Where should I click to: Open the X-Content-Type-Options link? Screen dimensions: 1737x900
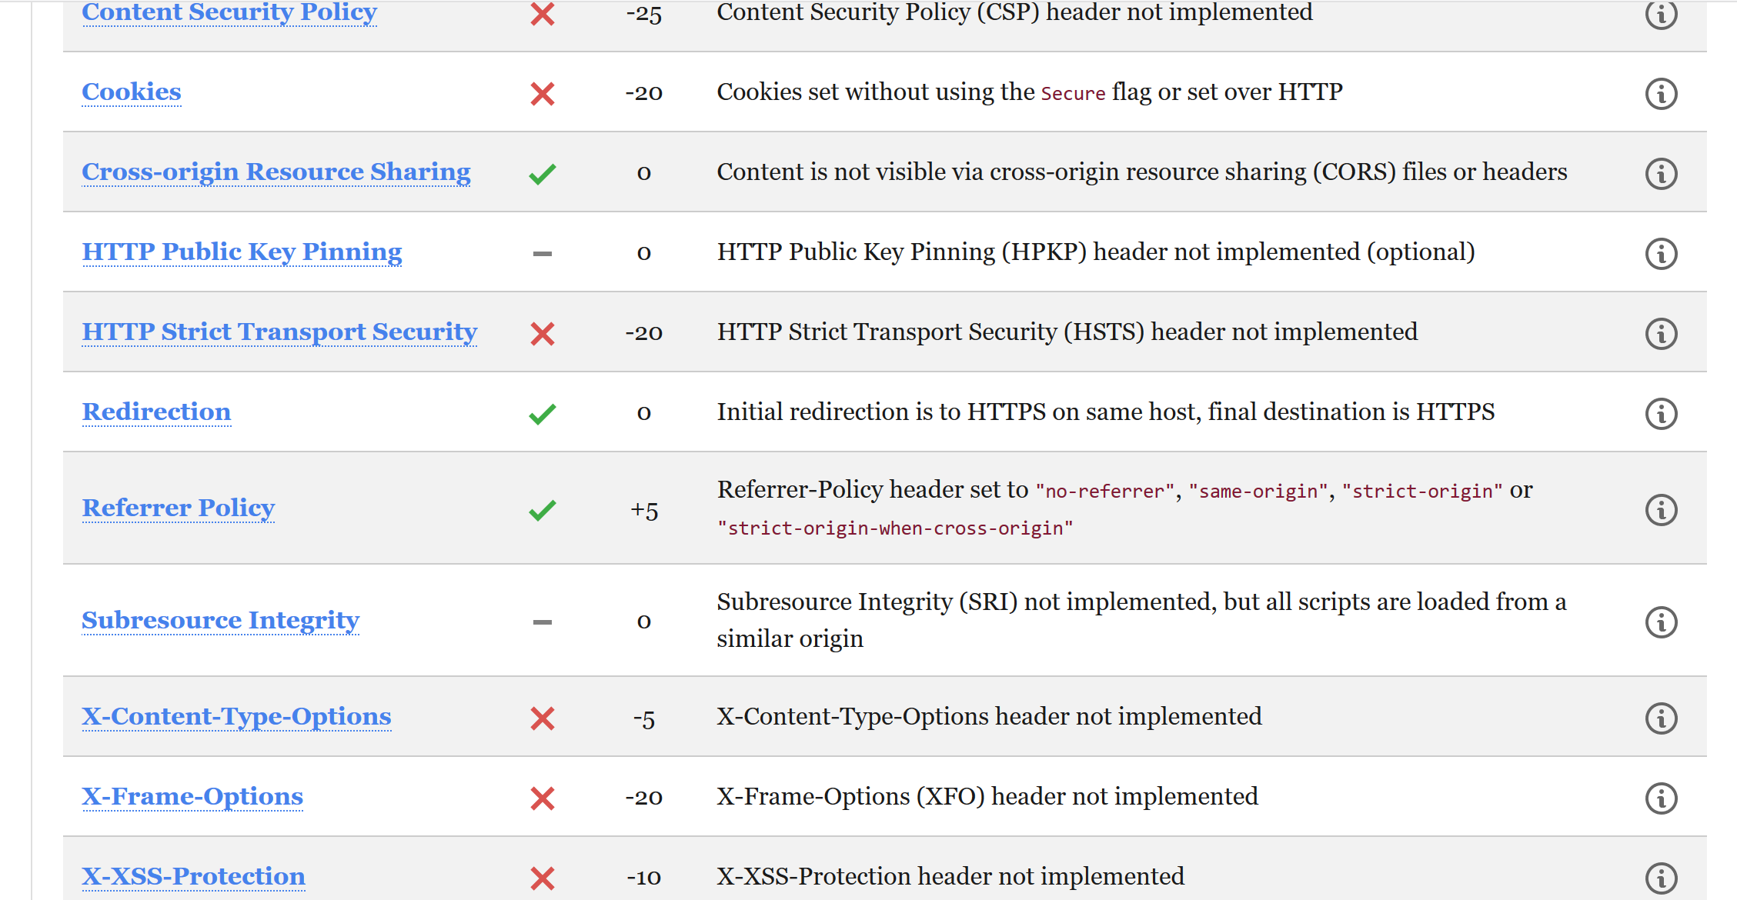236,716
